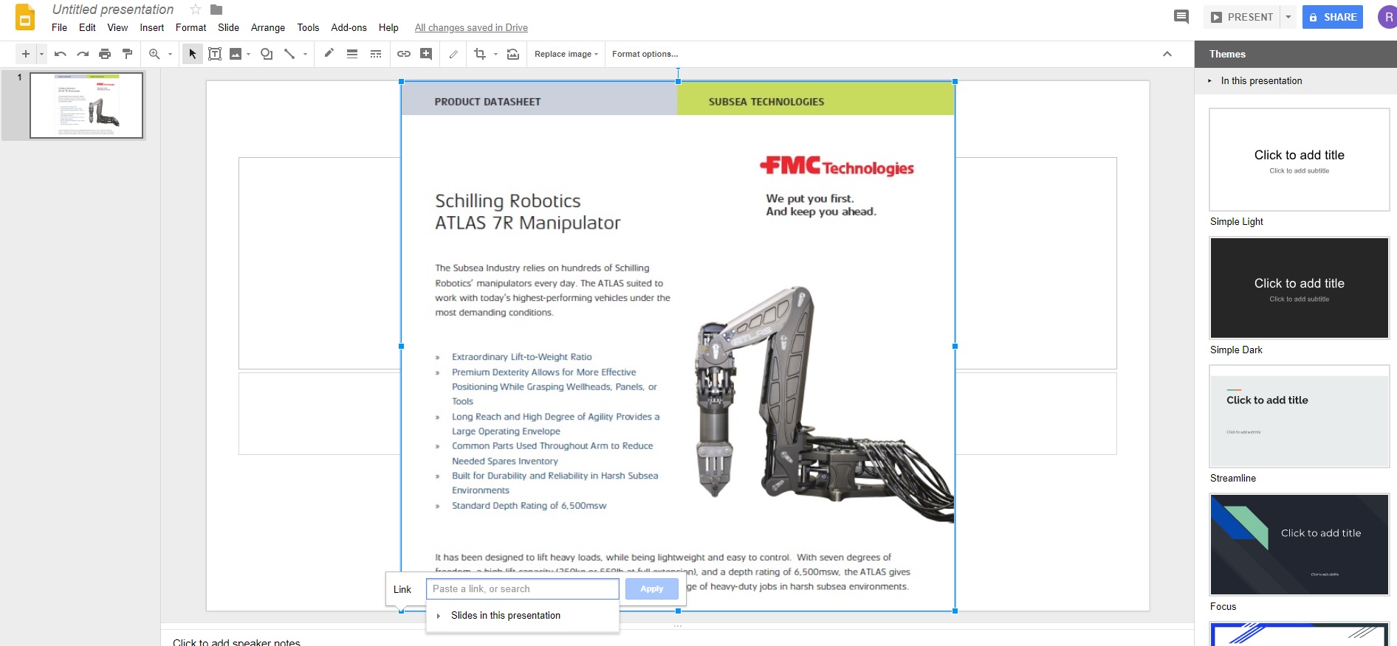Image resolution: width=1397 pixels, height=646 pixels.
Task: Select the Text box tool
Action: [215, 54]
